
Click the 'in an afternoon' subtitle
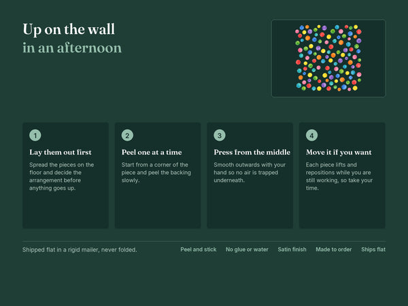(72, 48)
